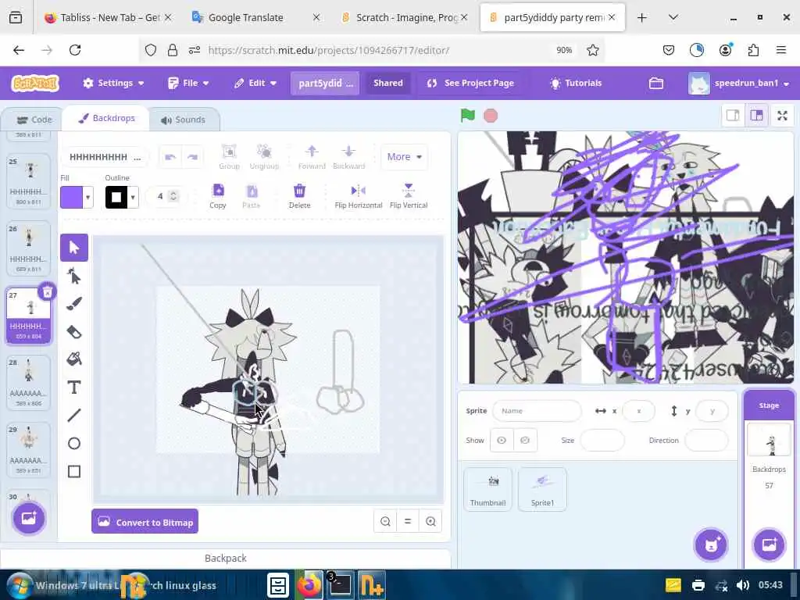Adjust the outline width stepper arrows
800x600 pixels.
click(173, 196)
